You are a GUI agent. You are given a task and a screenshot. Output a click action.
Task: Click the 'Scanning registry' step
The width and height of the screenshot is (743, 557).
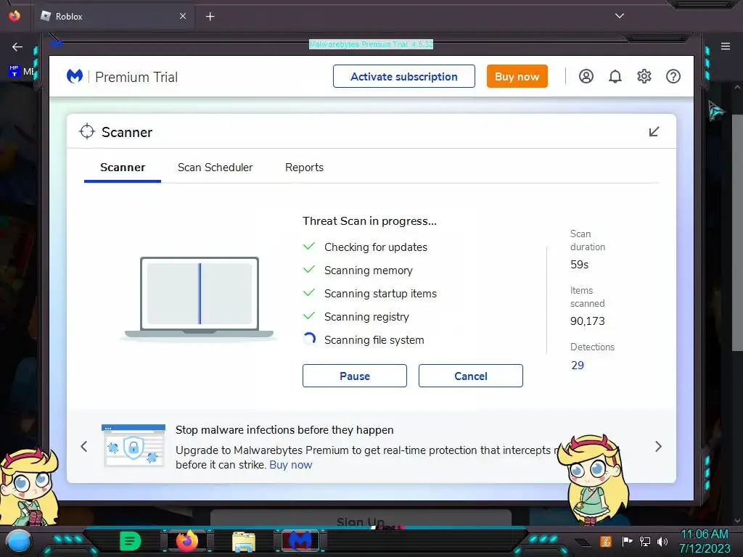coord(366,317)
